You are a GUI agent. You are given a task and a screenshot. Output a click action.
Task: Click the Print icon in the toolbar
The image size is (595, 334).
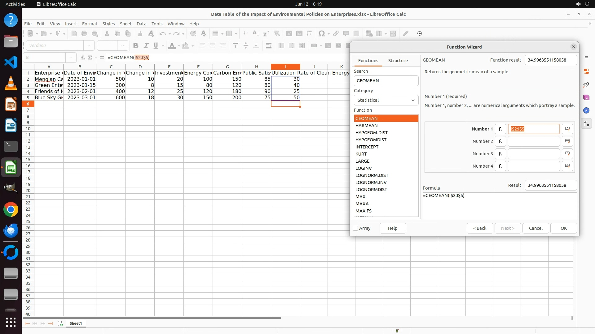pyautogui.click(x=84, y=33)
